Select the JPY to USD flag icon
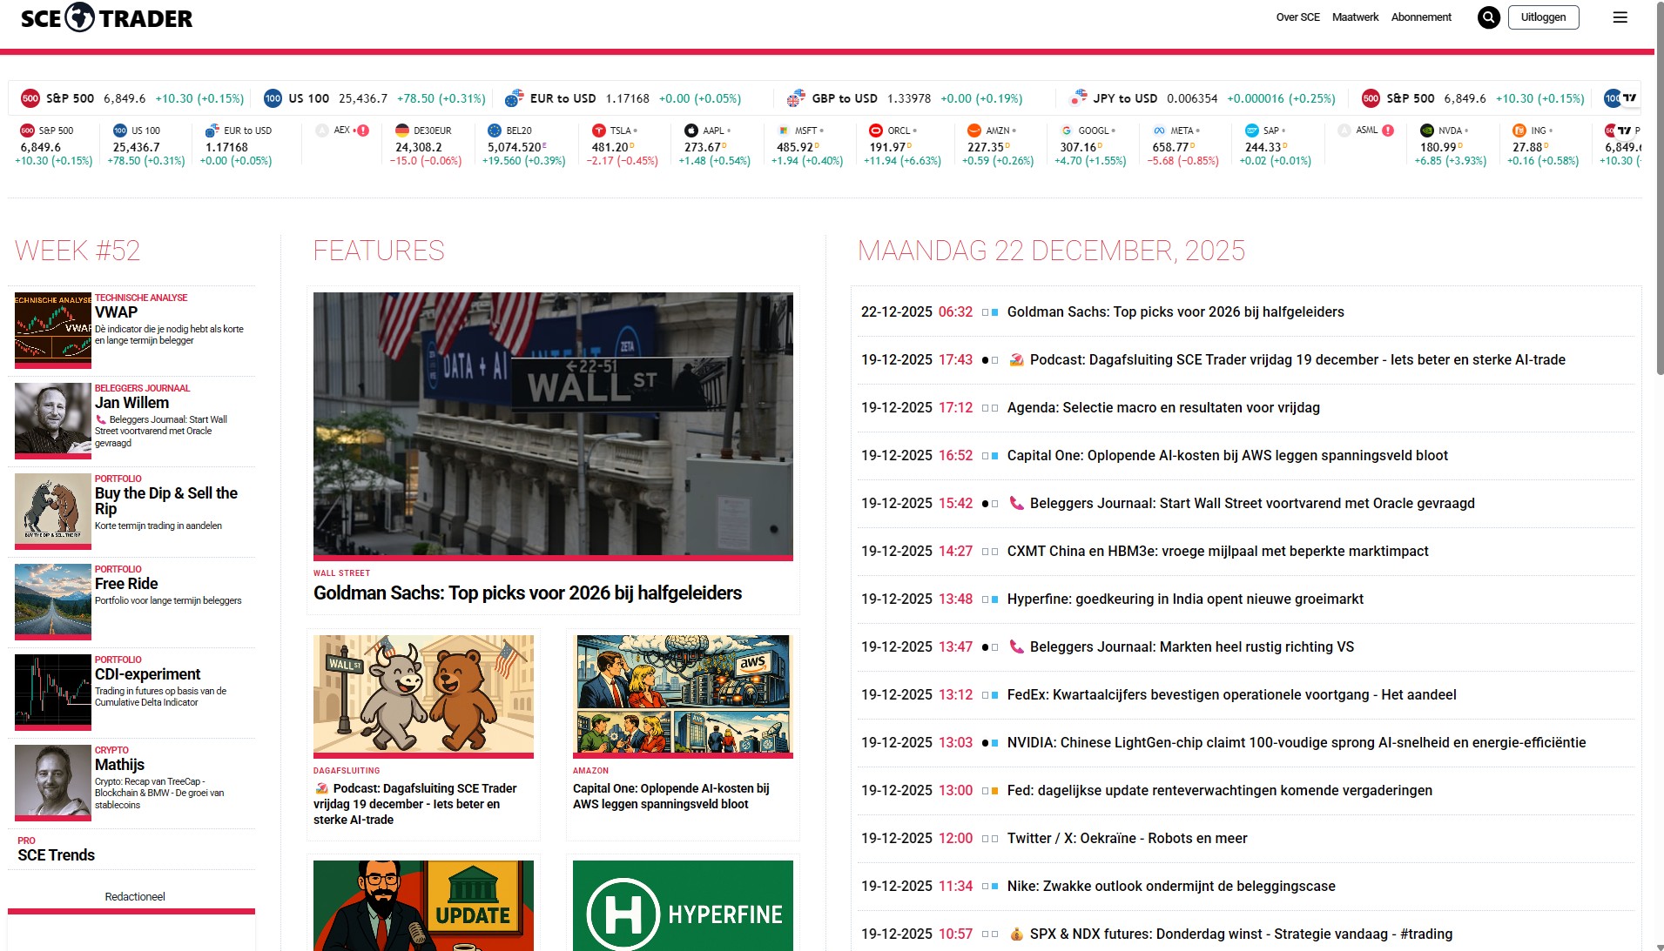Image resolution: width=1664 pixels, height=951 pixels. click(x=1078, y=98)
